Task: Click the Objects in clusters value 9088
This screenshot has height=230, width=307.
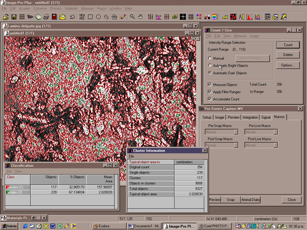Action: (x=189, y=183)
